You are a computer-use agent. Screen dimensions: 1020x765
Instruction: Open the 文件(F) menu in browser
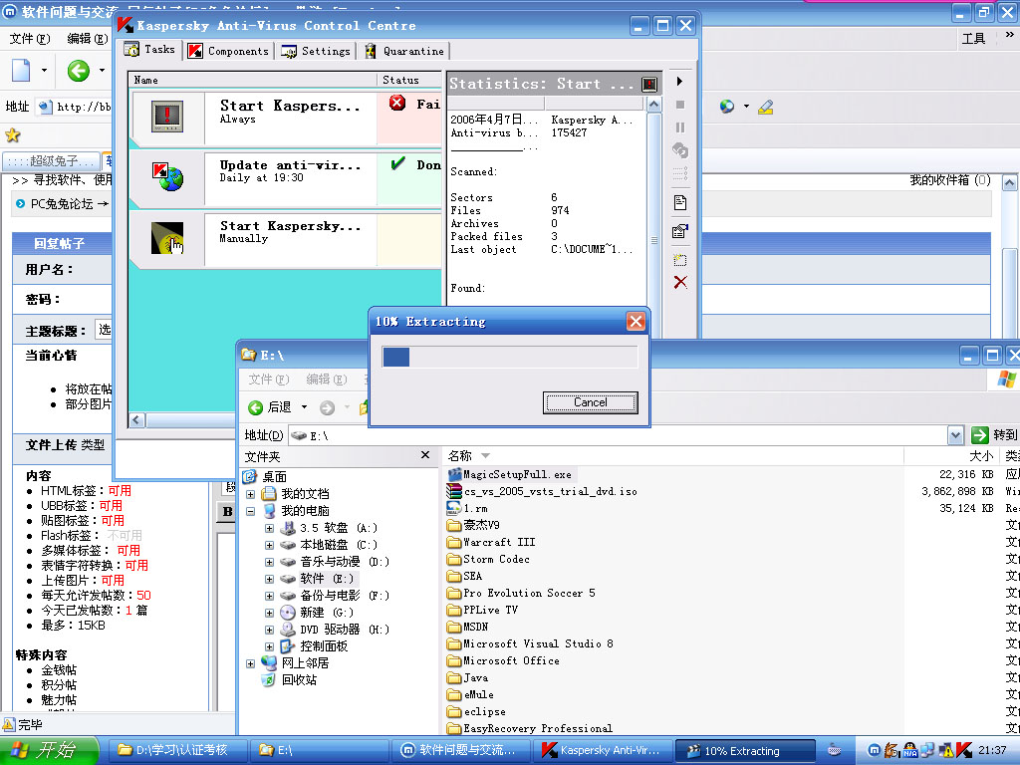(x=29, y=39)
